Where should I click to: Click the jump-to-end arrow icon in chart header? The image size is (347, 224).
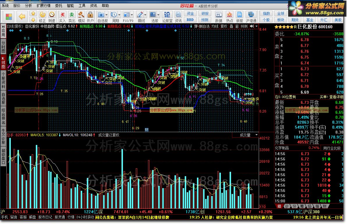point(252,26)
